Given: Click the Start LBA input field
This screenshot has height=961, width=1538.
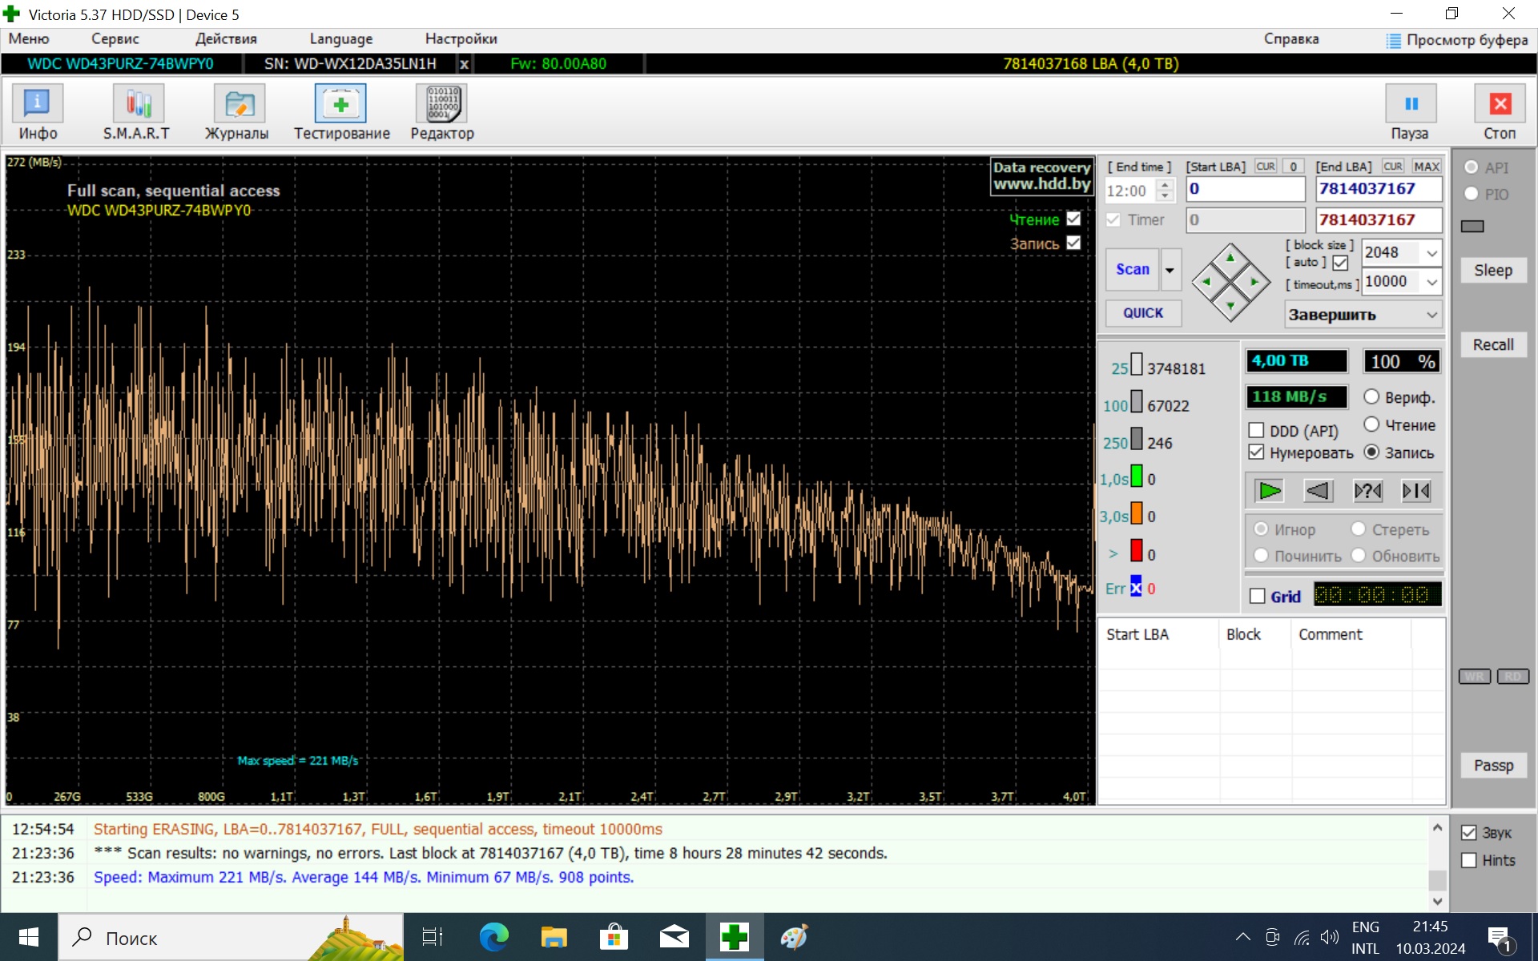Looking at the screenshot, I should pos(1245,189).
